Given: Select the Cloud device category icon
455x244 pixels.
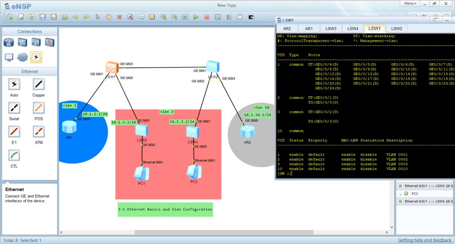Looking at the screenshot, I should coord(22,57).
